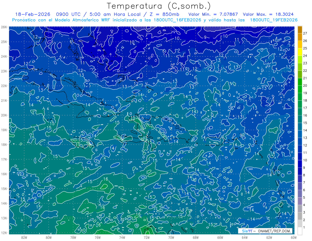
Task: Click the '26N' latitude axis label
Action: pyautogui.click(x=4, y=27)
